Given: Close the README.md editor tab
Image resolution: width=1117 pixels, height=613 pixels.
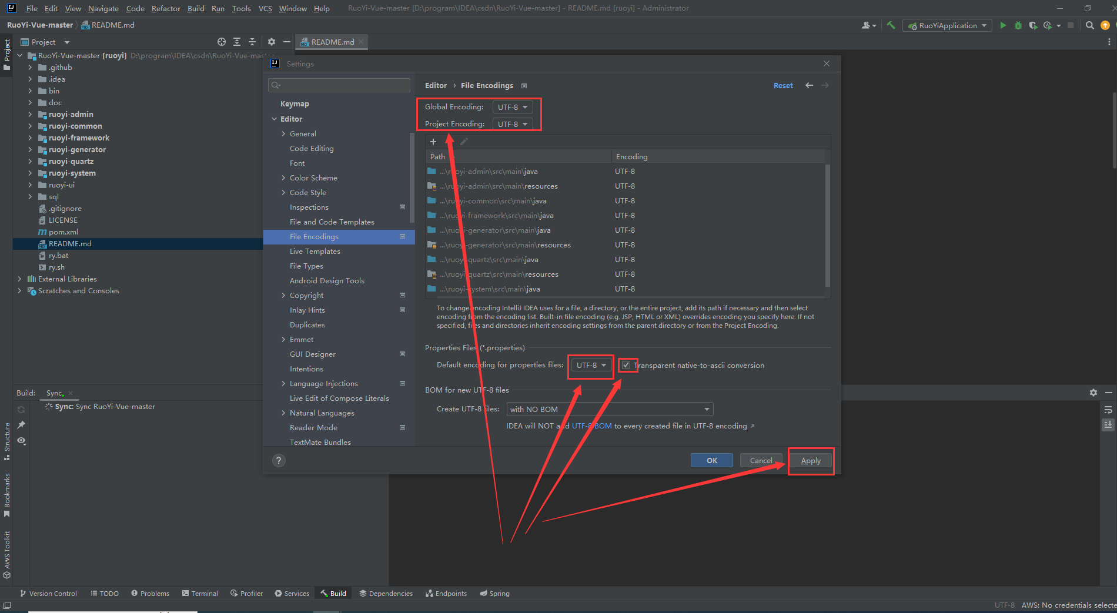Looking at the screenshot, I should pyautogui.click(x=361, y=42).
